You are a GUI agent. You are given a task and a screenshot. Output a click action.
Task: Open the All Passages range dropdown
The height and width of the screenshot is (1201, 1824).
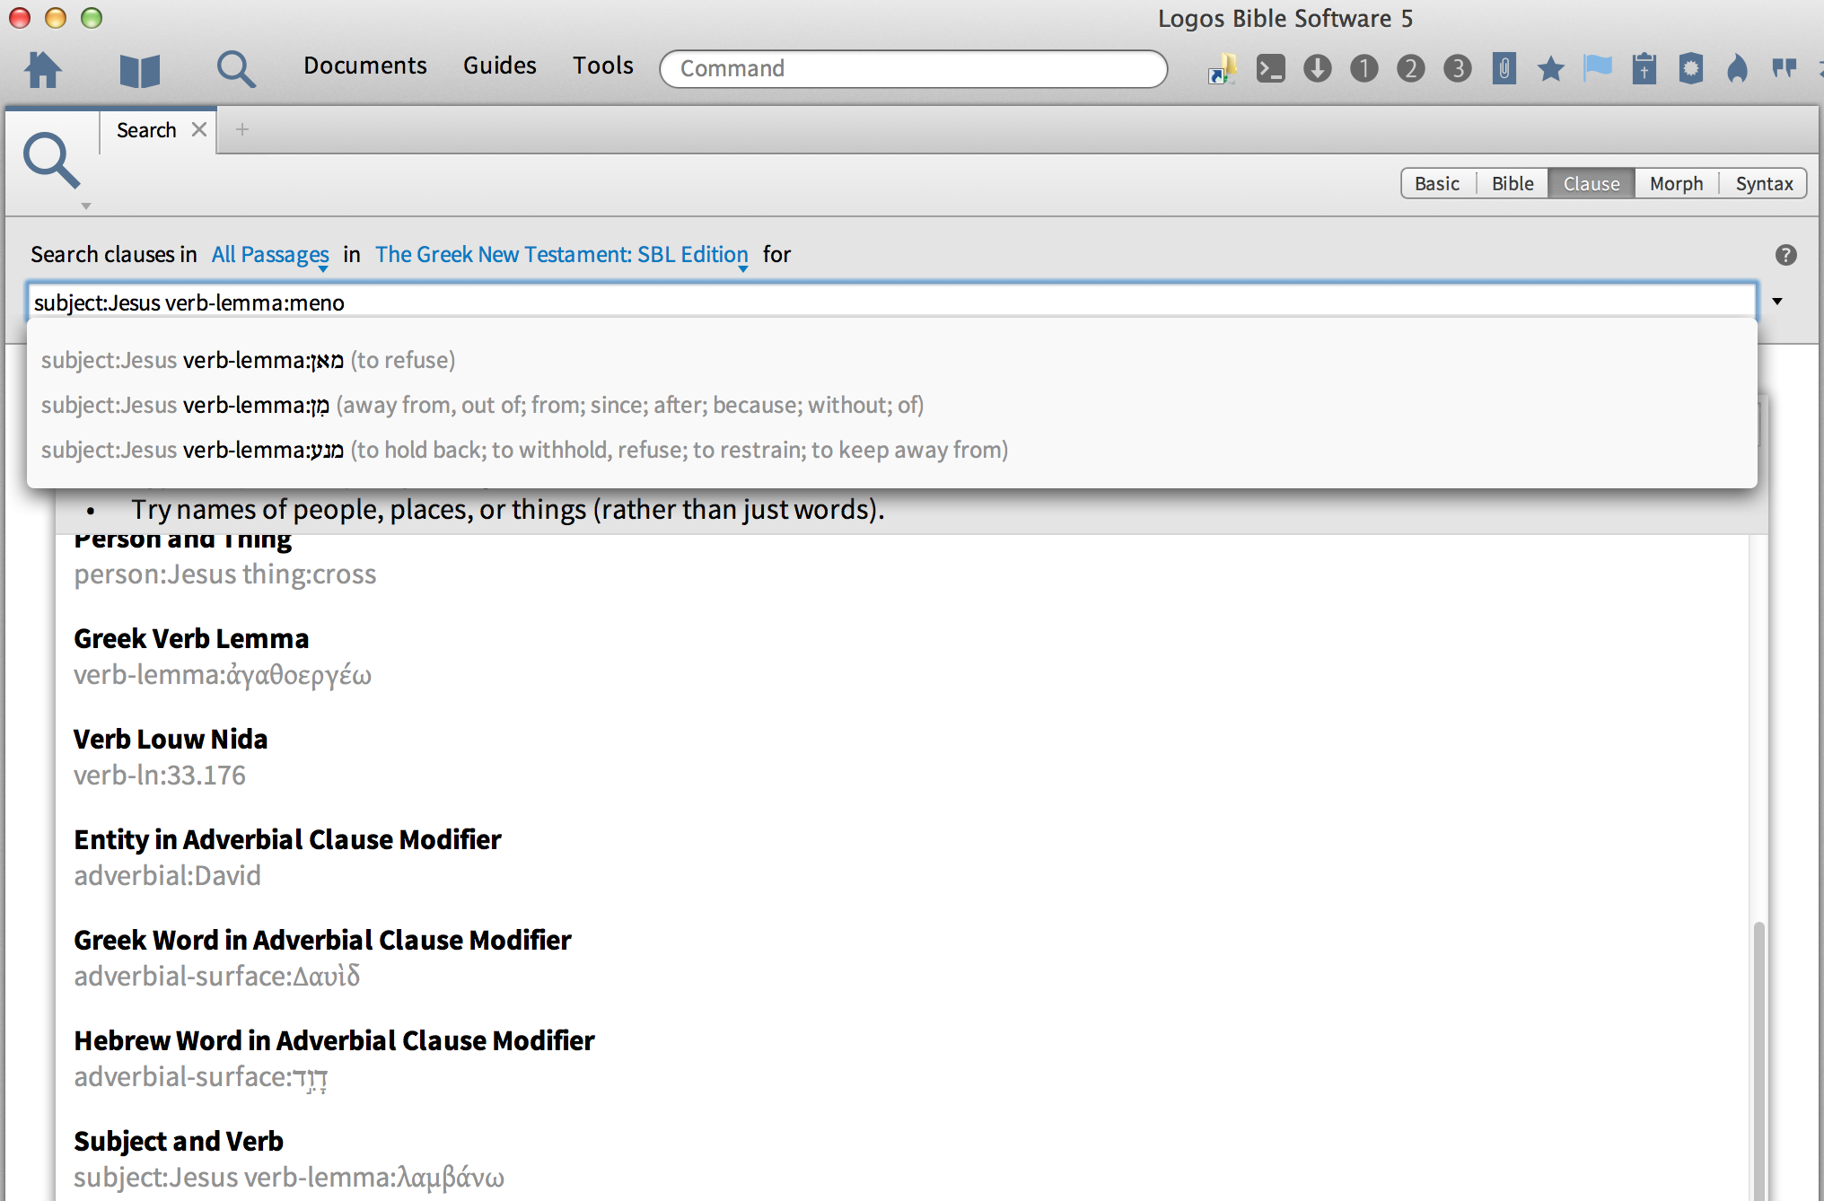coord(270,255)
